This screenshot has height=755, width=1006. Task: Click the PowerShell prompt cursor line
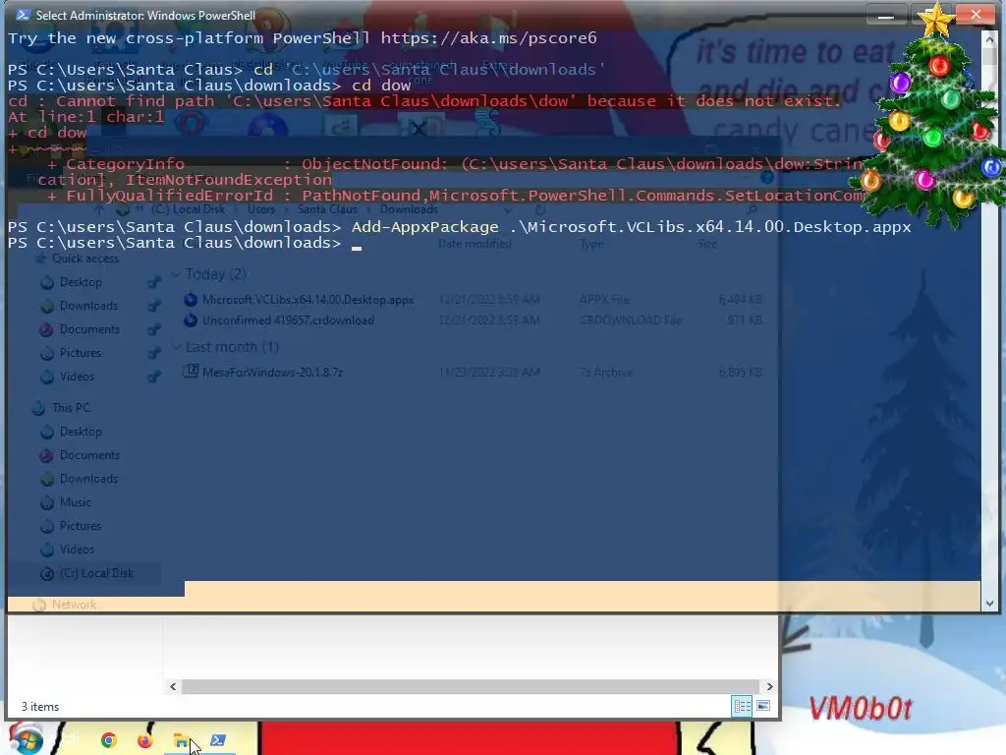[x=185, y=243]
